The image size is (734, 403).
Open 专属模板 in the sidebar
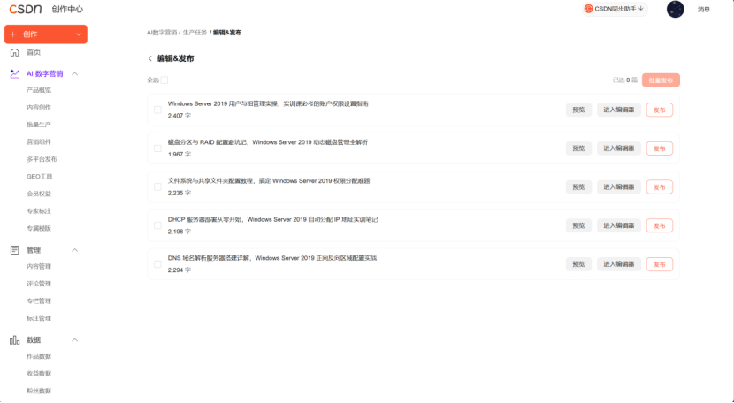(x=39, y=228)
